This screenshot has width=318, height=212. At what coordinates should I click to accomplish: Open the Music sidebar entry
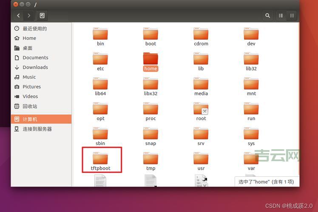click(x=29, y=77)
